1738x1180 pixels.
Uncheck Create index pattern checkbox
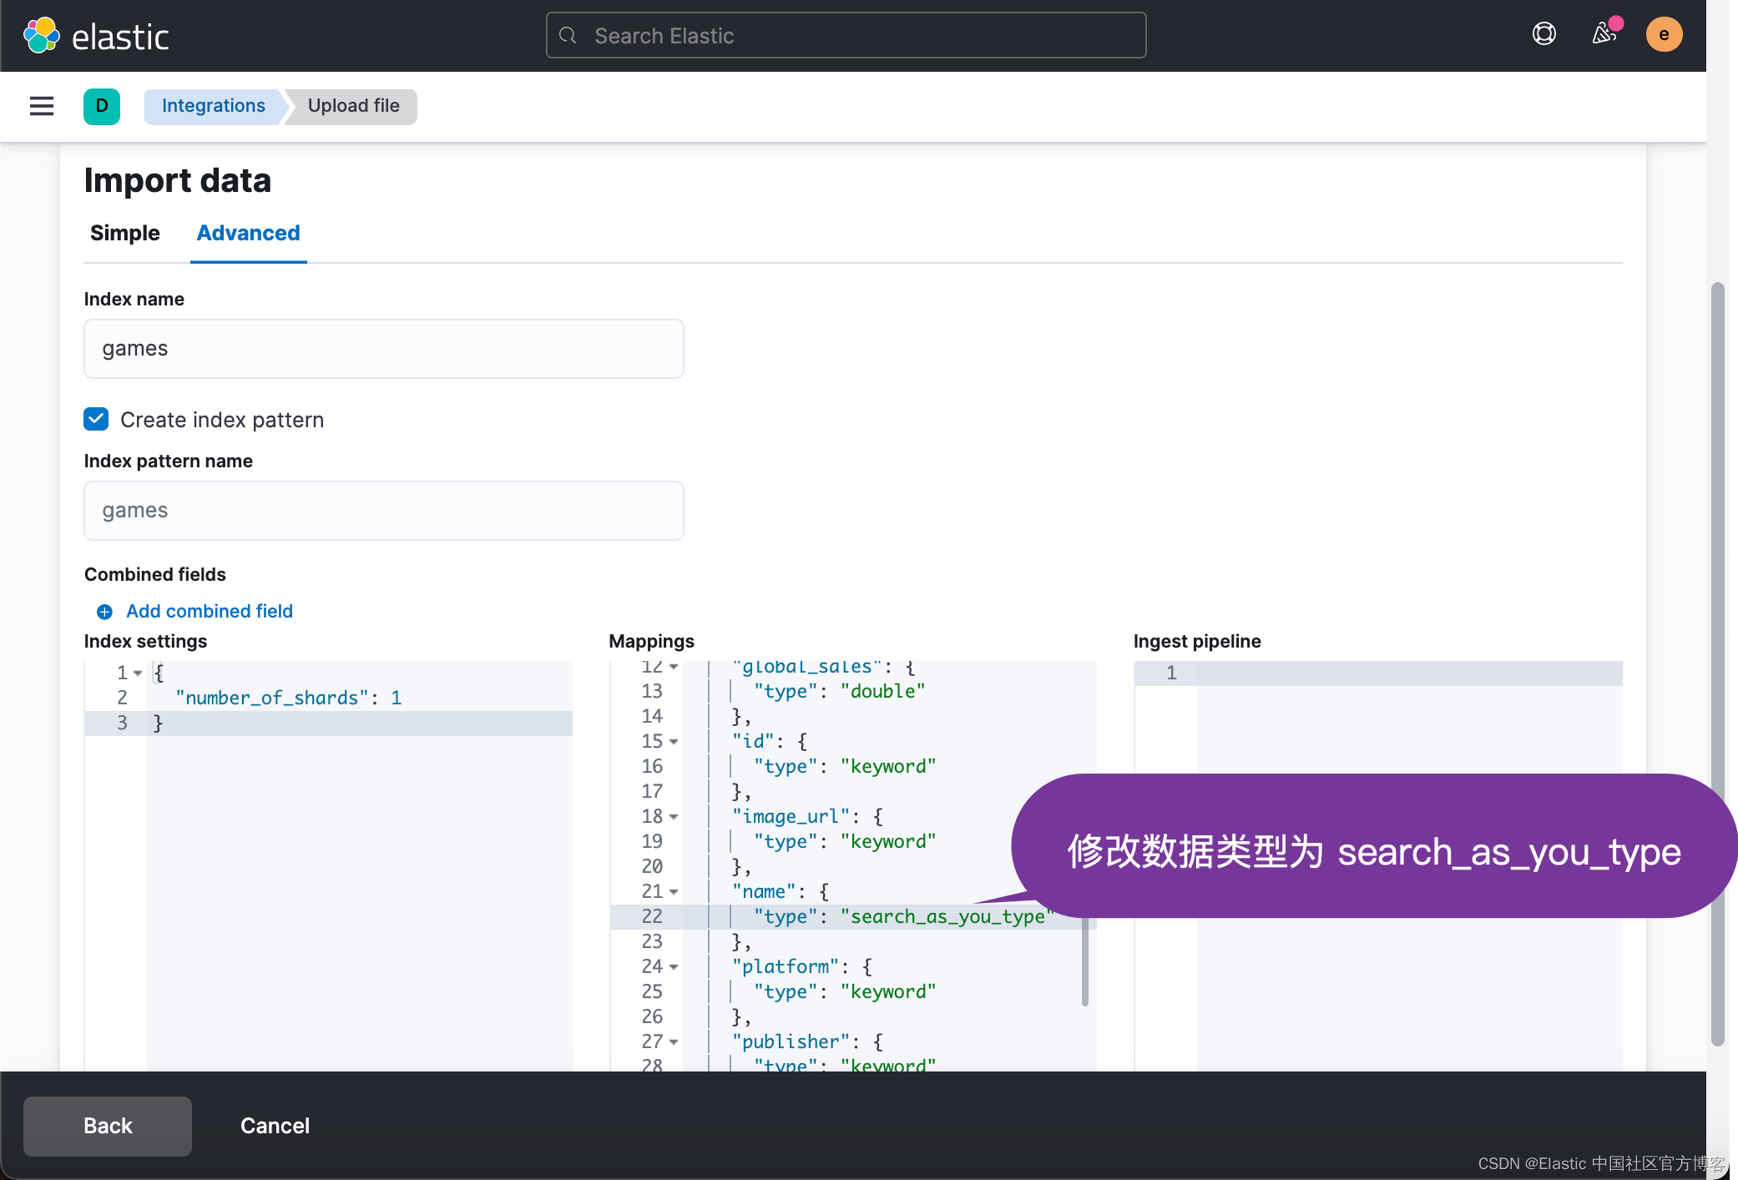click(97, 419)
